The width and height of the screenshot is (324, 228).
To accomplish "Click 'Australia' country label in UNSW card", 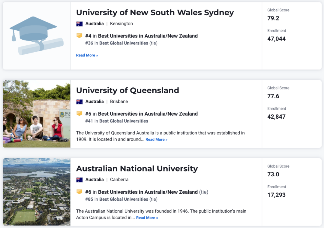I will click(x=94, y=24).
